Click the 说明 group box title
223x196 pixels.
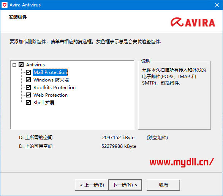pyautogui.click(x=146, y=61)
